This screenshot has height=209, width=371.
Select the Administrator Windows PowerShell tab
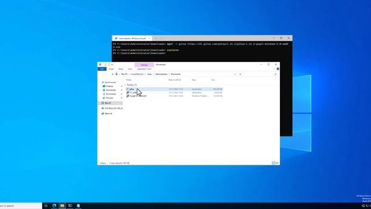click(x=133, y=38)
